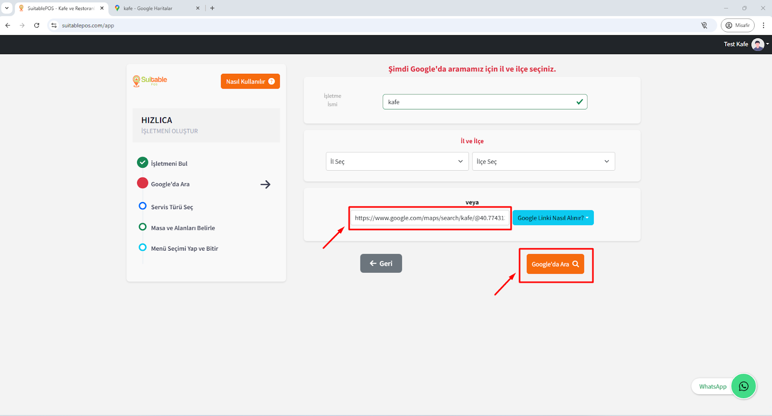Reload the current page
772x416 pixels.
pyautogui.click(x=37, y=25)
